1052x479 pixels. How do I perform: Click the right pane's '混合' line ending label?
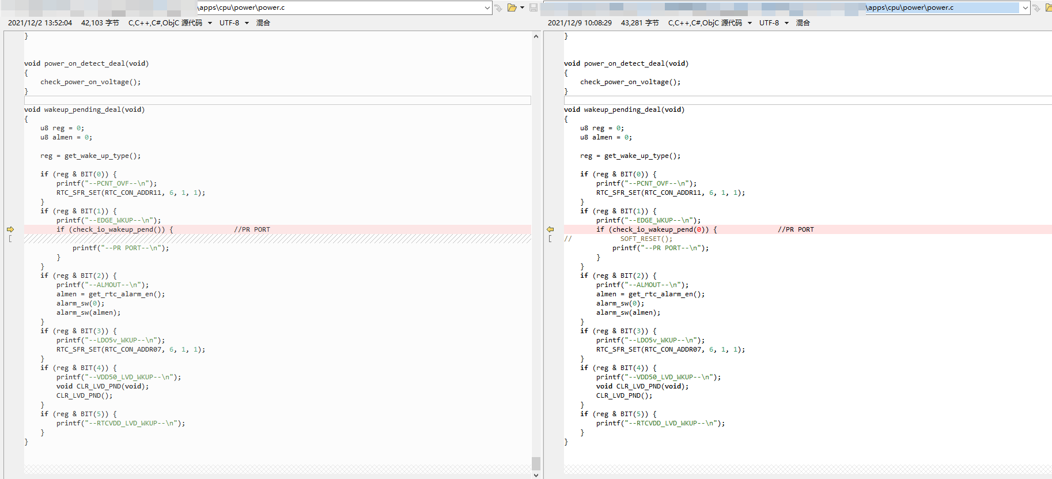click(x=803, y=23)
